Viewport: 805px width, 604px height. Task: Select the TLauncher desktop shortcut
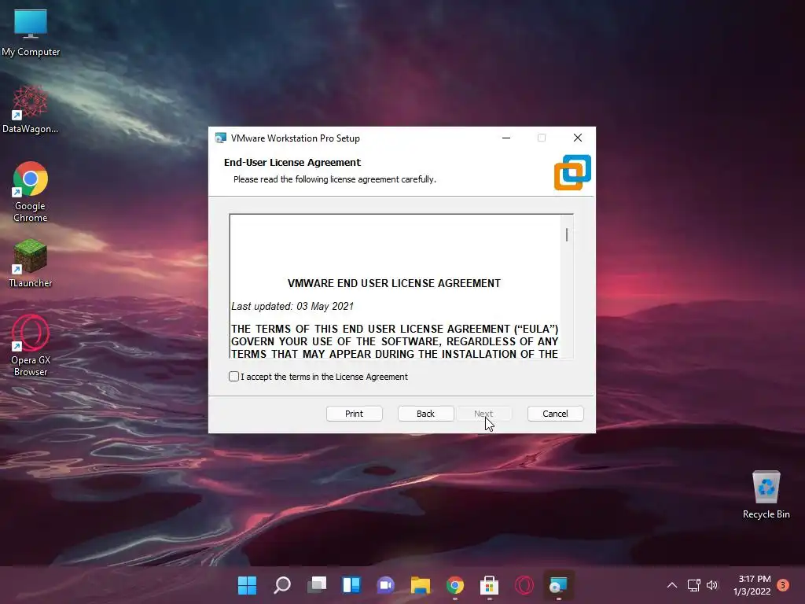point(31,263)
